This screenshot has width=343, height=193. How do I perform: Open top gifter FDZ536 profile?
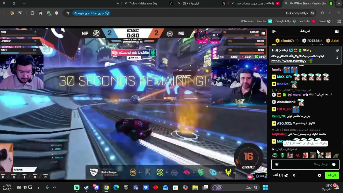click(312, 41)
